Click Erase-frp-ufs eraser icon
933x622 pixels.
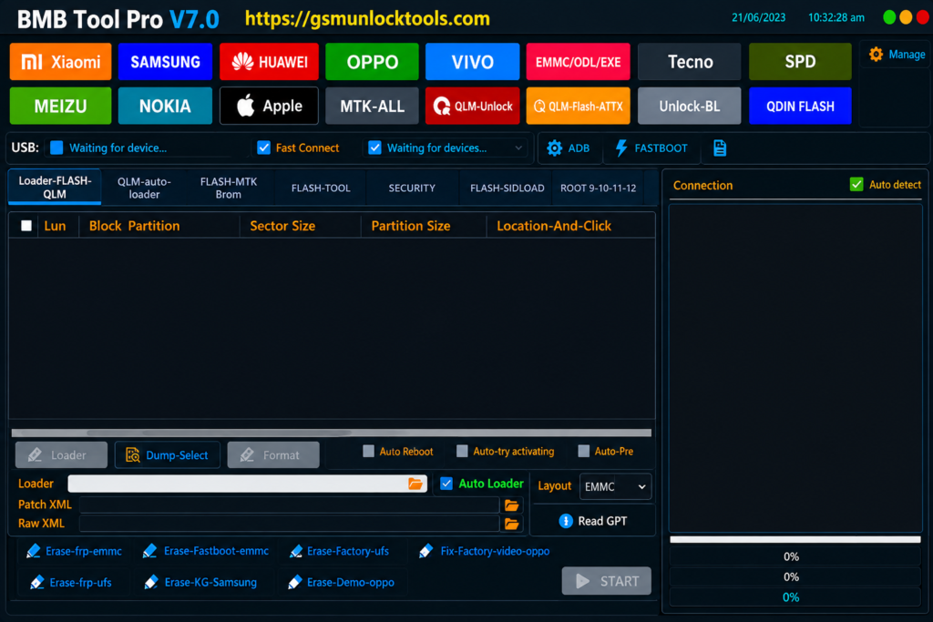(36, 582)
